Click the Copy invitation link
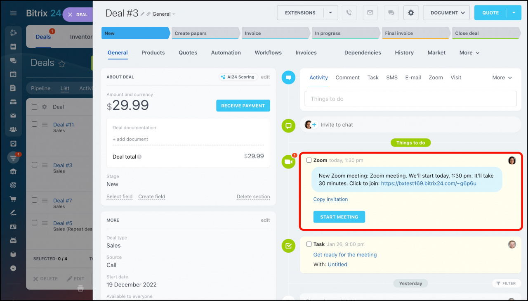Screen dimensions: 528x301 click(330, 199)
